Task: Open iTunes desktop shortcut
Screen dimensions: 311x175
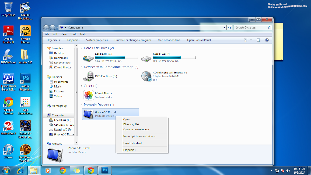Action: 8,151
